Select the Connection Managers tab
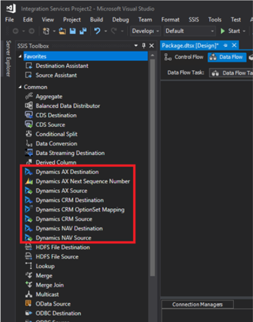The width and height of the screenshot is (253, 322). tap(198, 304)
